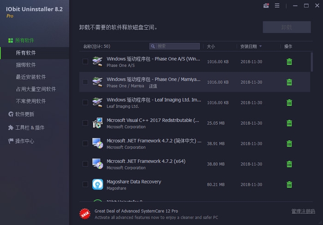
Task: Click the toolbox icon in title bar
Action: [266, 6]
